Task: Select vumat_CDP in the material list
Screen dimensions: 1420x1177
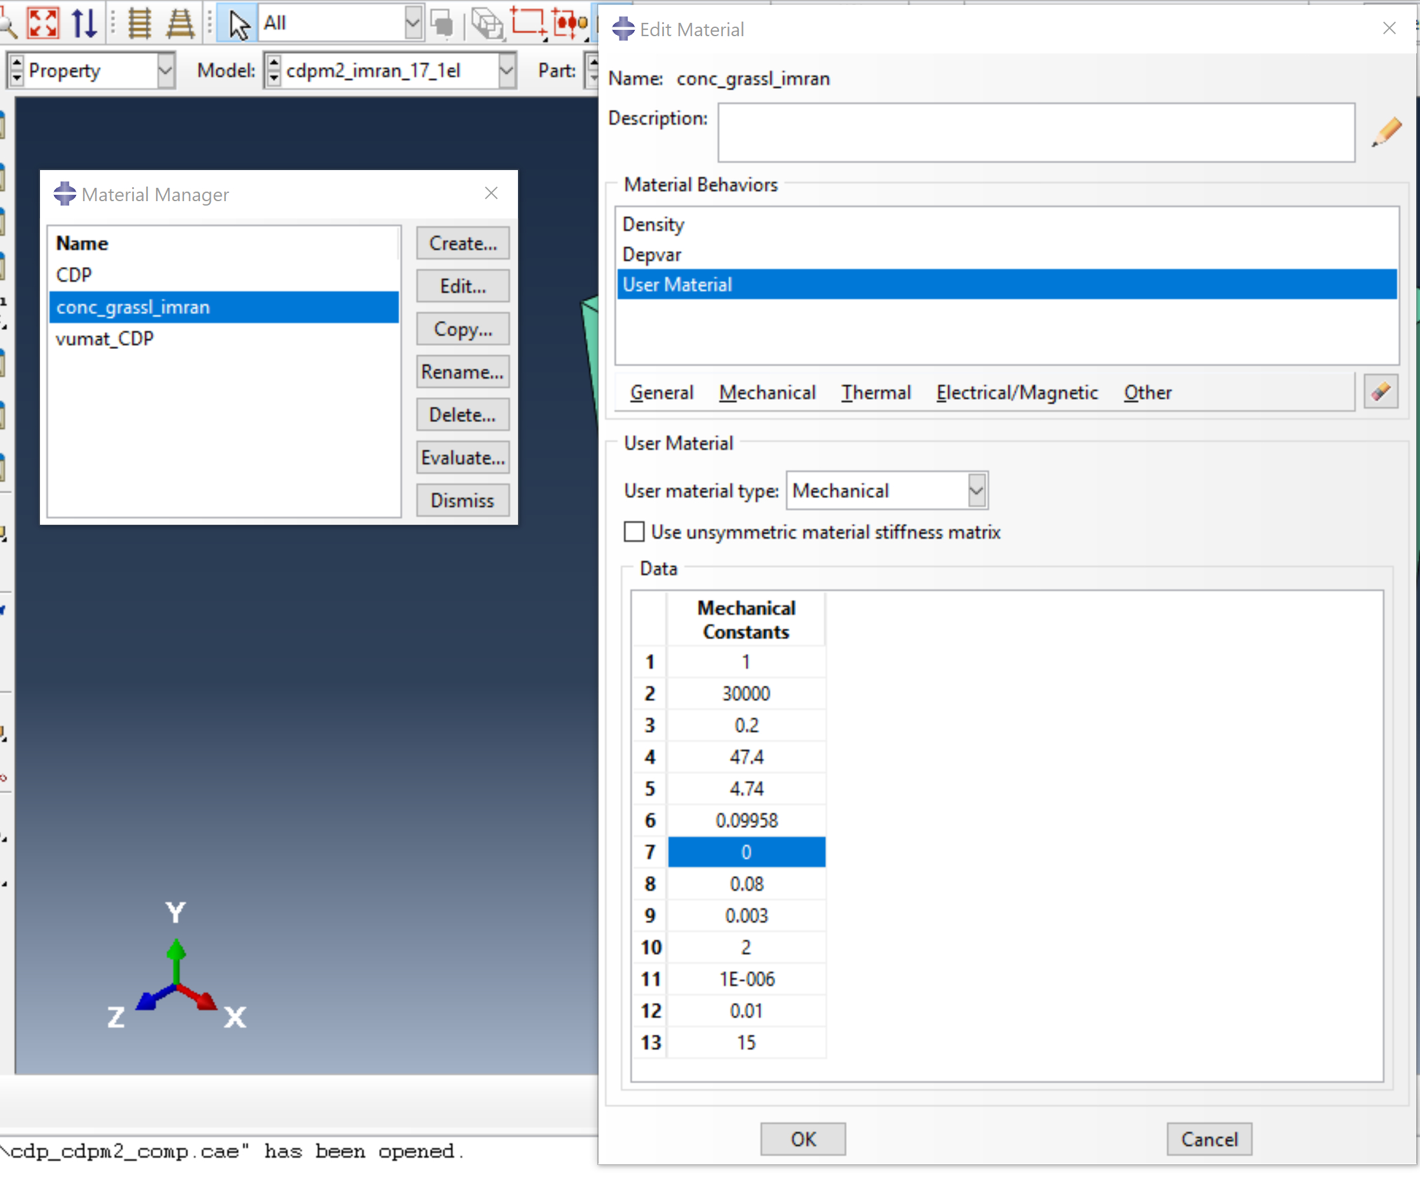Action: [x=105, y=339]
